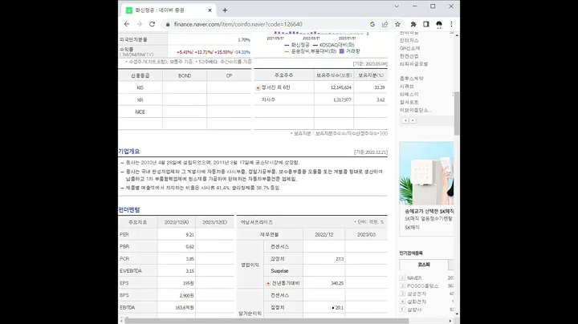This screenshot has width=578, height=324.
Task: Click the vertical scrollbar down arrow
Action: [x=457, y=314]
